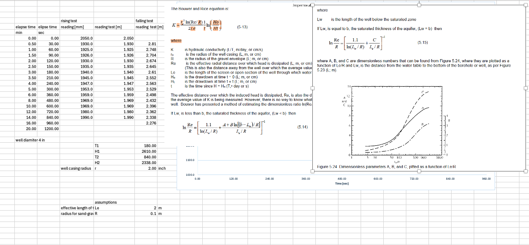Select the T2 label cell
The image size is (529, 245).
point(114,157)
